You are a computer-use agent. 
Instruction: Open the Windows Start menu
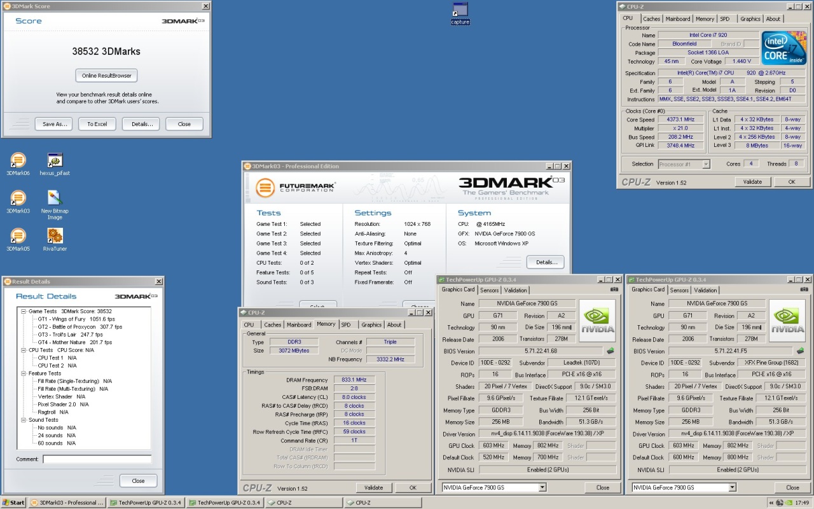(x=13, y=502)
